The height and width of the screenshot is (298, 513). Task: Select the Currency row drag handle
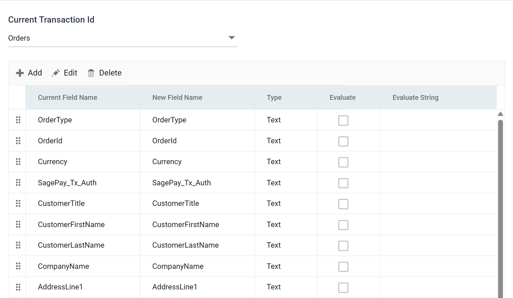18,162
